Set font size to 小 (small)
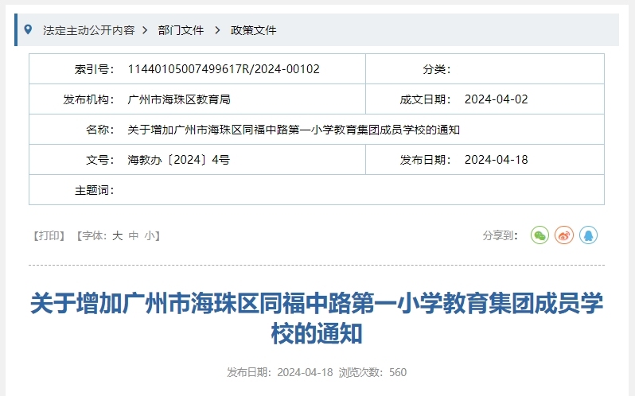635x396 pixels. 150,235
